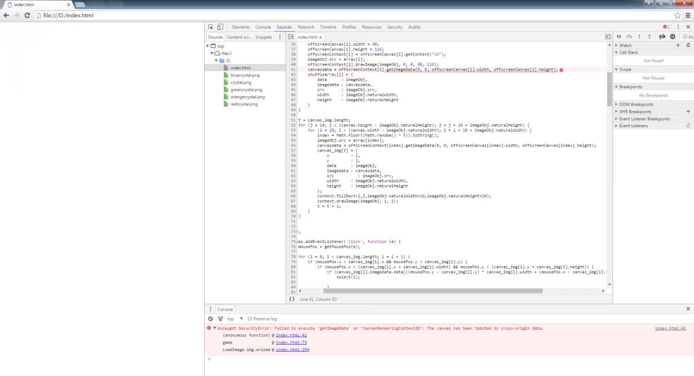This screenshot has height=376, width=694.
Task: Open the console context 'top' dropdown
Action: click(x=234, y=319)
